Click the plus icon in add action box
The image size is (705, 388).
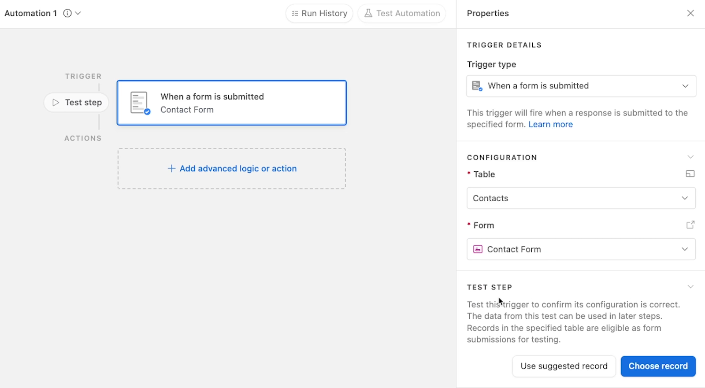point(172,169)
